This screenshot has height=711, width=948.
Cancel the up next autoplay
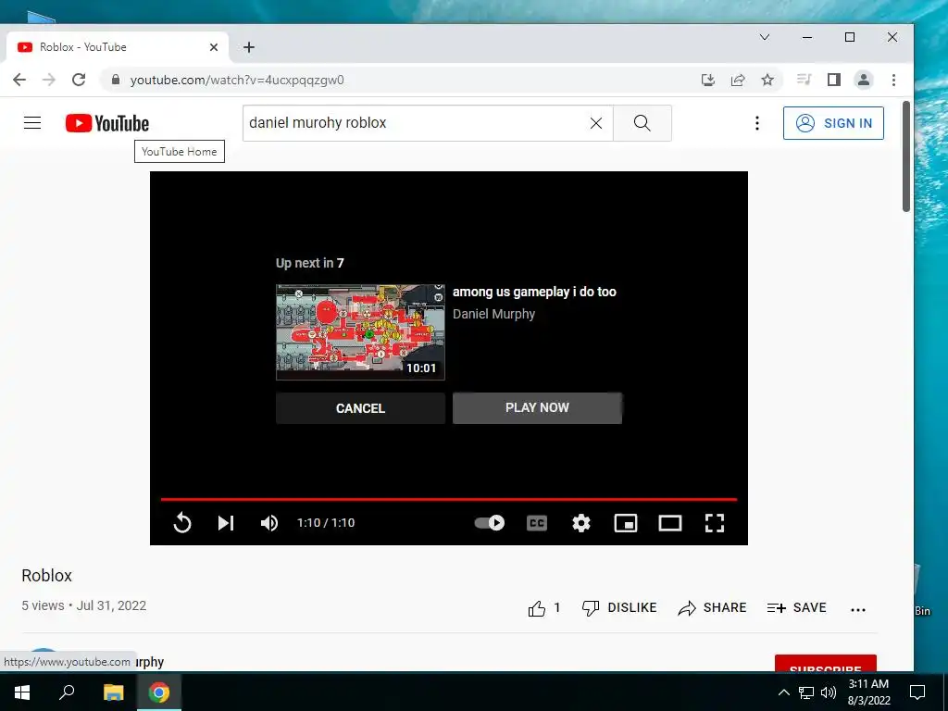(x=360, y=408)
